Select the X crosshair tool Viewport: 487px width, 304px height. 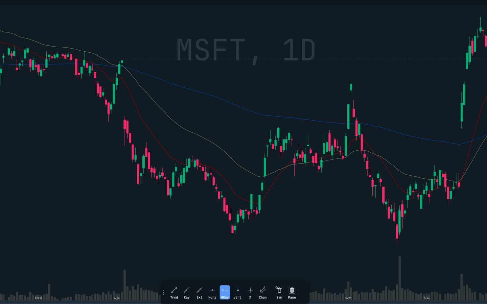(250, 293)
